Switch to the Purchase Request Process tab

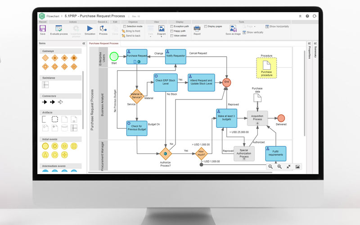click(x=104, y=44)
